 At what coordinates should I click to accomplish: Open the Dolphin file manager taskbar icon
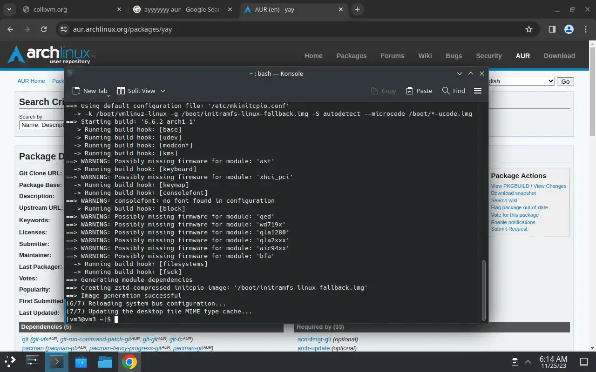coord(105,361)
